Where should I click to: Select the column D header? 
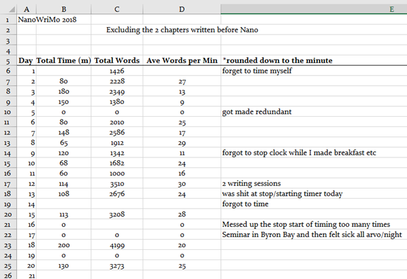click(181, 8)
